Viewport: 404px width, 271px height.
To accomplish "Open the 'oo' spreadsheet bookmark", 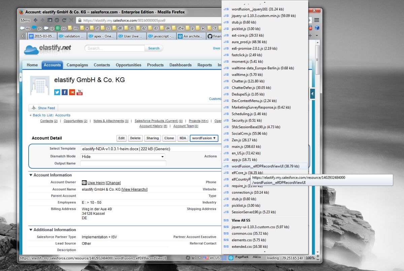I will [x=61, y=28].
